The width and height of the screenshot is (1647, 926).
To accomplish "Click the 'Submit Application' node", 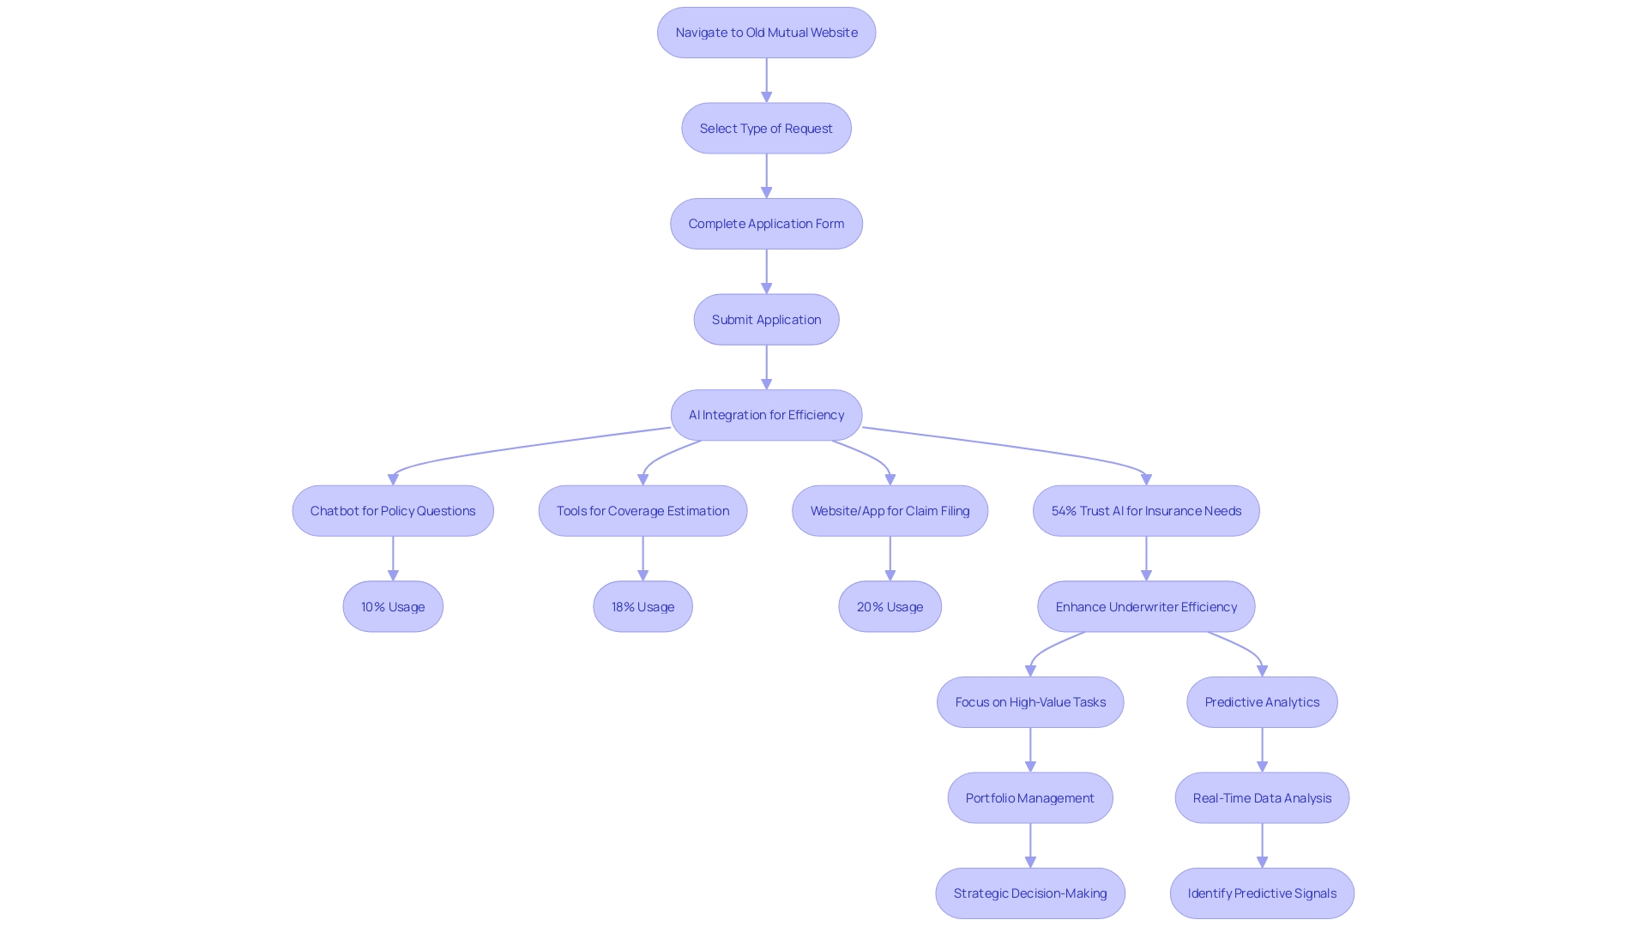I will pyautogui.click(x=766, y=319).
